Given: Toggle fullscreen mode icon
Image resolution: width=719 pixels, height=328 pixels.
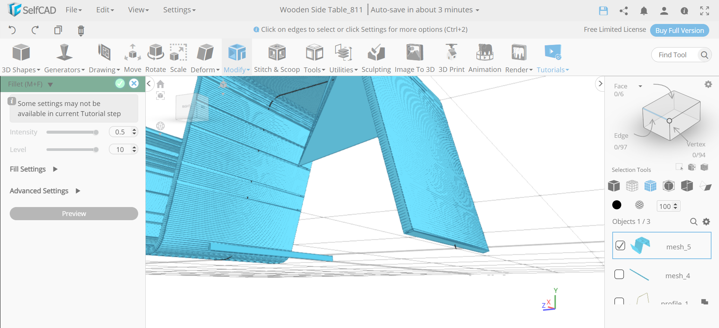Looking at the screenshot, I should coord(704,11).
